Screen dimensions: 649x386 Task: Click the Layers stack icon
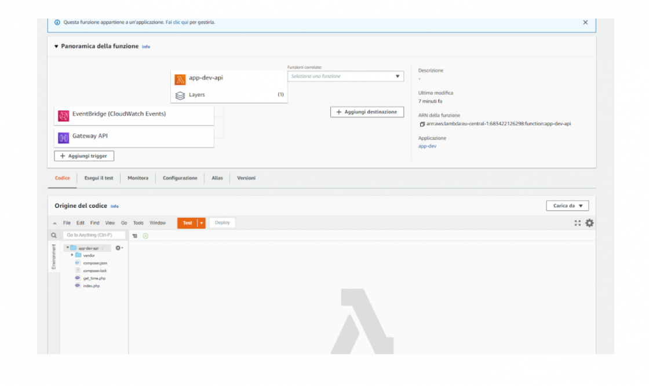click(180, 95)
